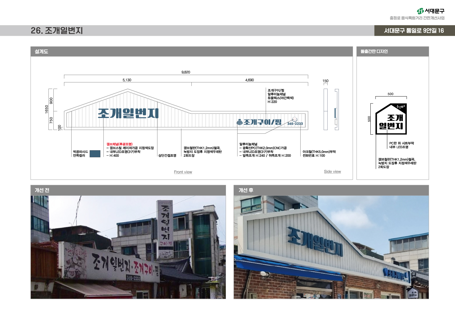The width and height of the screenshot is (455, 321).
Task: Select the blue 박공파사드 안쪽컬러 color swatch
Action: [x=95, y=154]
